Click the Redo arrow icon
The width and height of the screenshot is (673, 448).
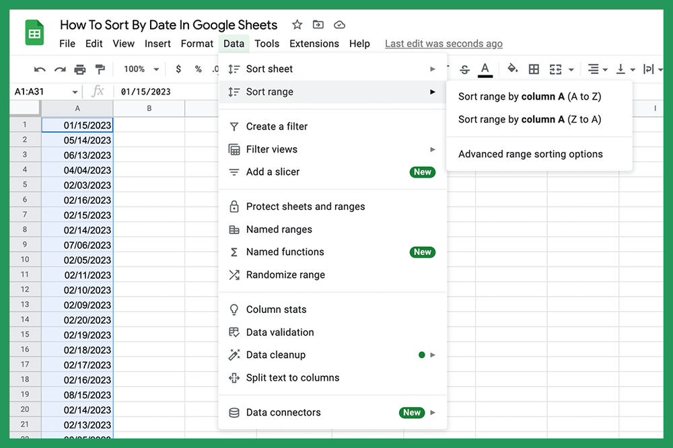[60, 69]
